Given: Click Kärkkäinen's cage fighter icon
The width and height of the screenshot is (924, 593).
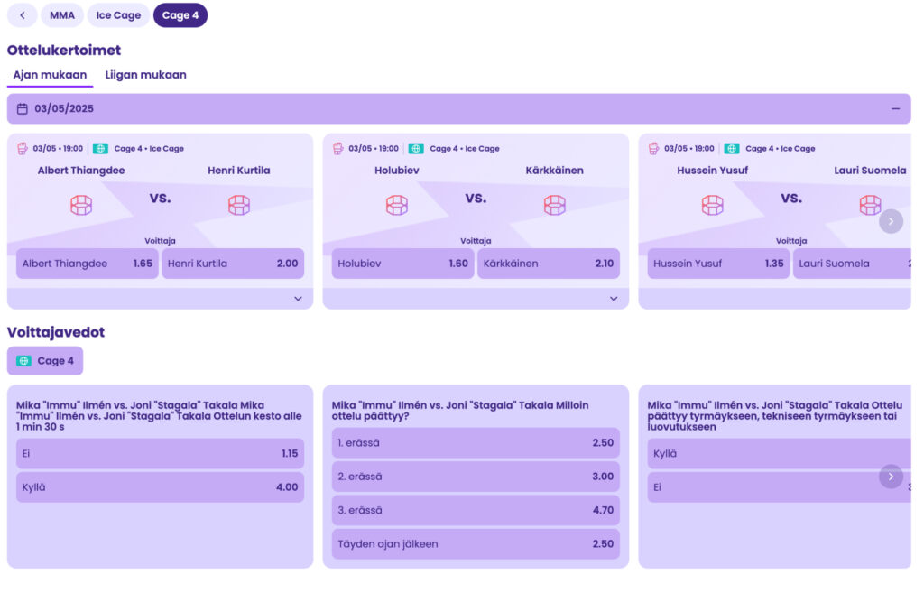Looking at the screenshot, I should (x=555, y=206).
